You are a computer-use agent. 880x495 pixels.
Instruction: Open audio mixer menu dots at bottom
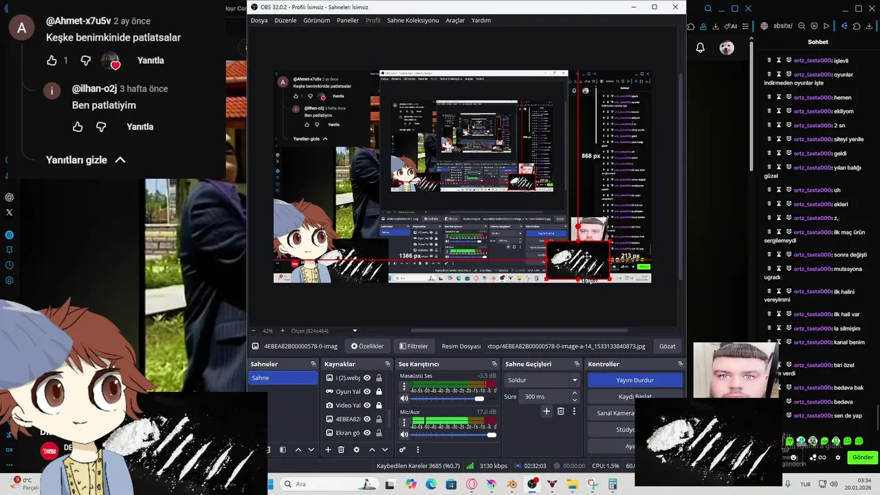tap(417, 450)
